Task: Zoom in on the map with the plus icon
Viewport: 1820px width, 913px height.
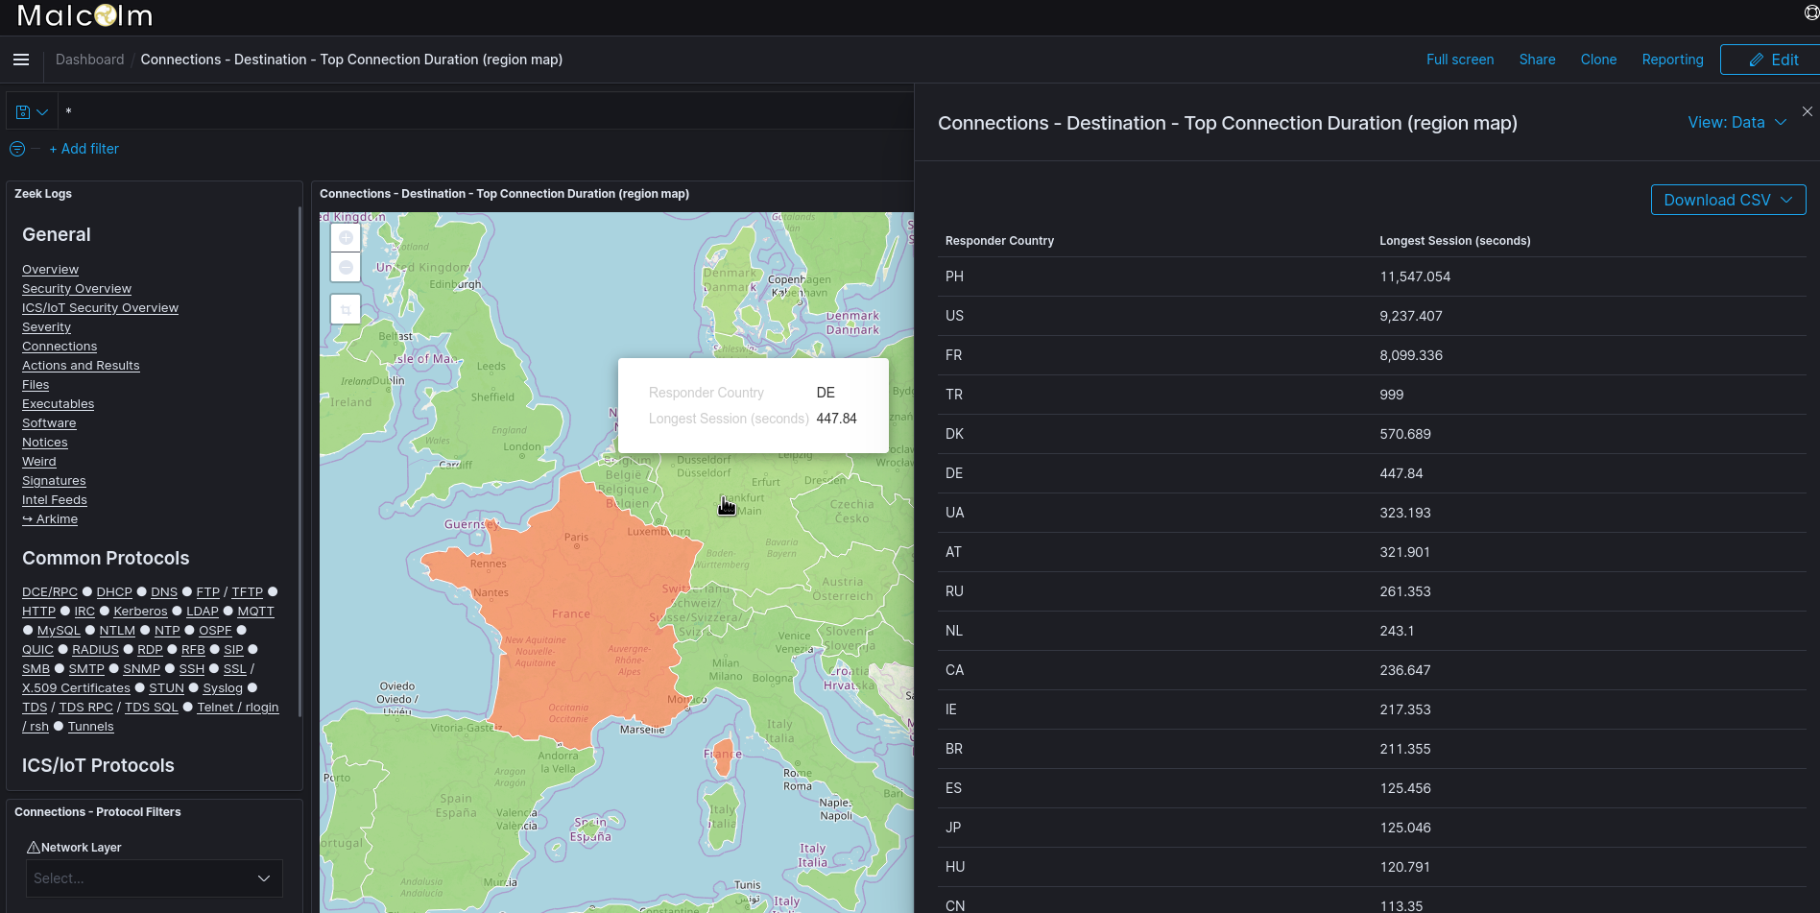Action: pos(346,236)
